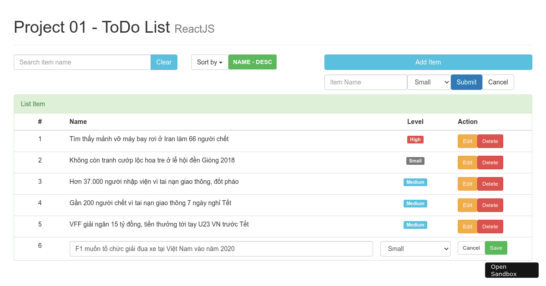Edit the VFF prize money item
This screenshot has width=546, height=286.
pyautogui.click(x=467, y=226)
